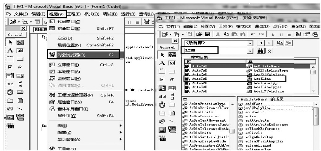This screenshot has width=321, height=151.
Task: Select Line control in Form1 window toolbox
Action: click(x=20, y=109)
